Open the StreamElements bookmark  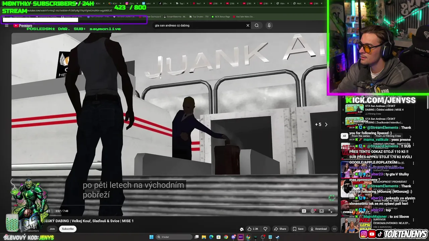(175, 17)
